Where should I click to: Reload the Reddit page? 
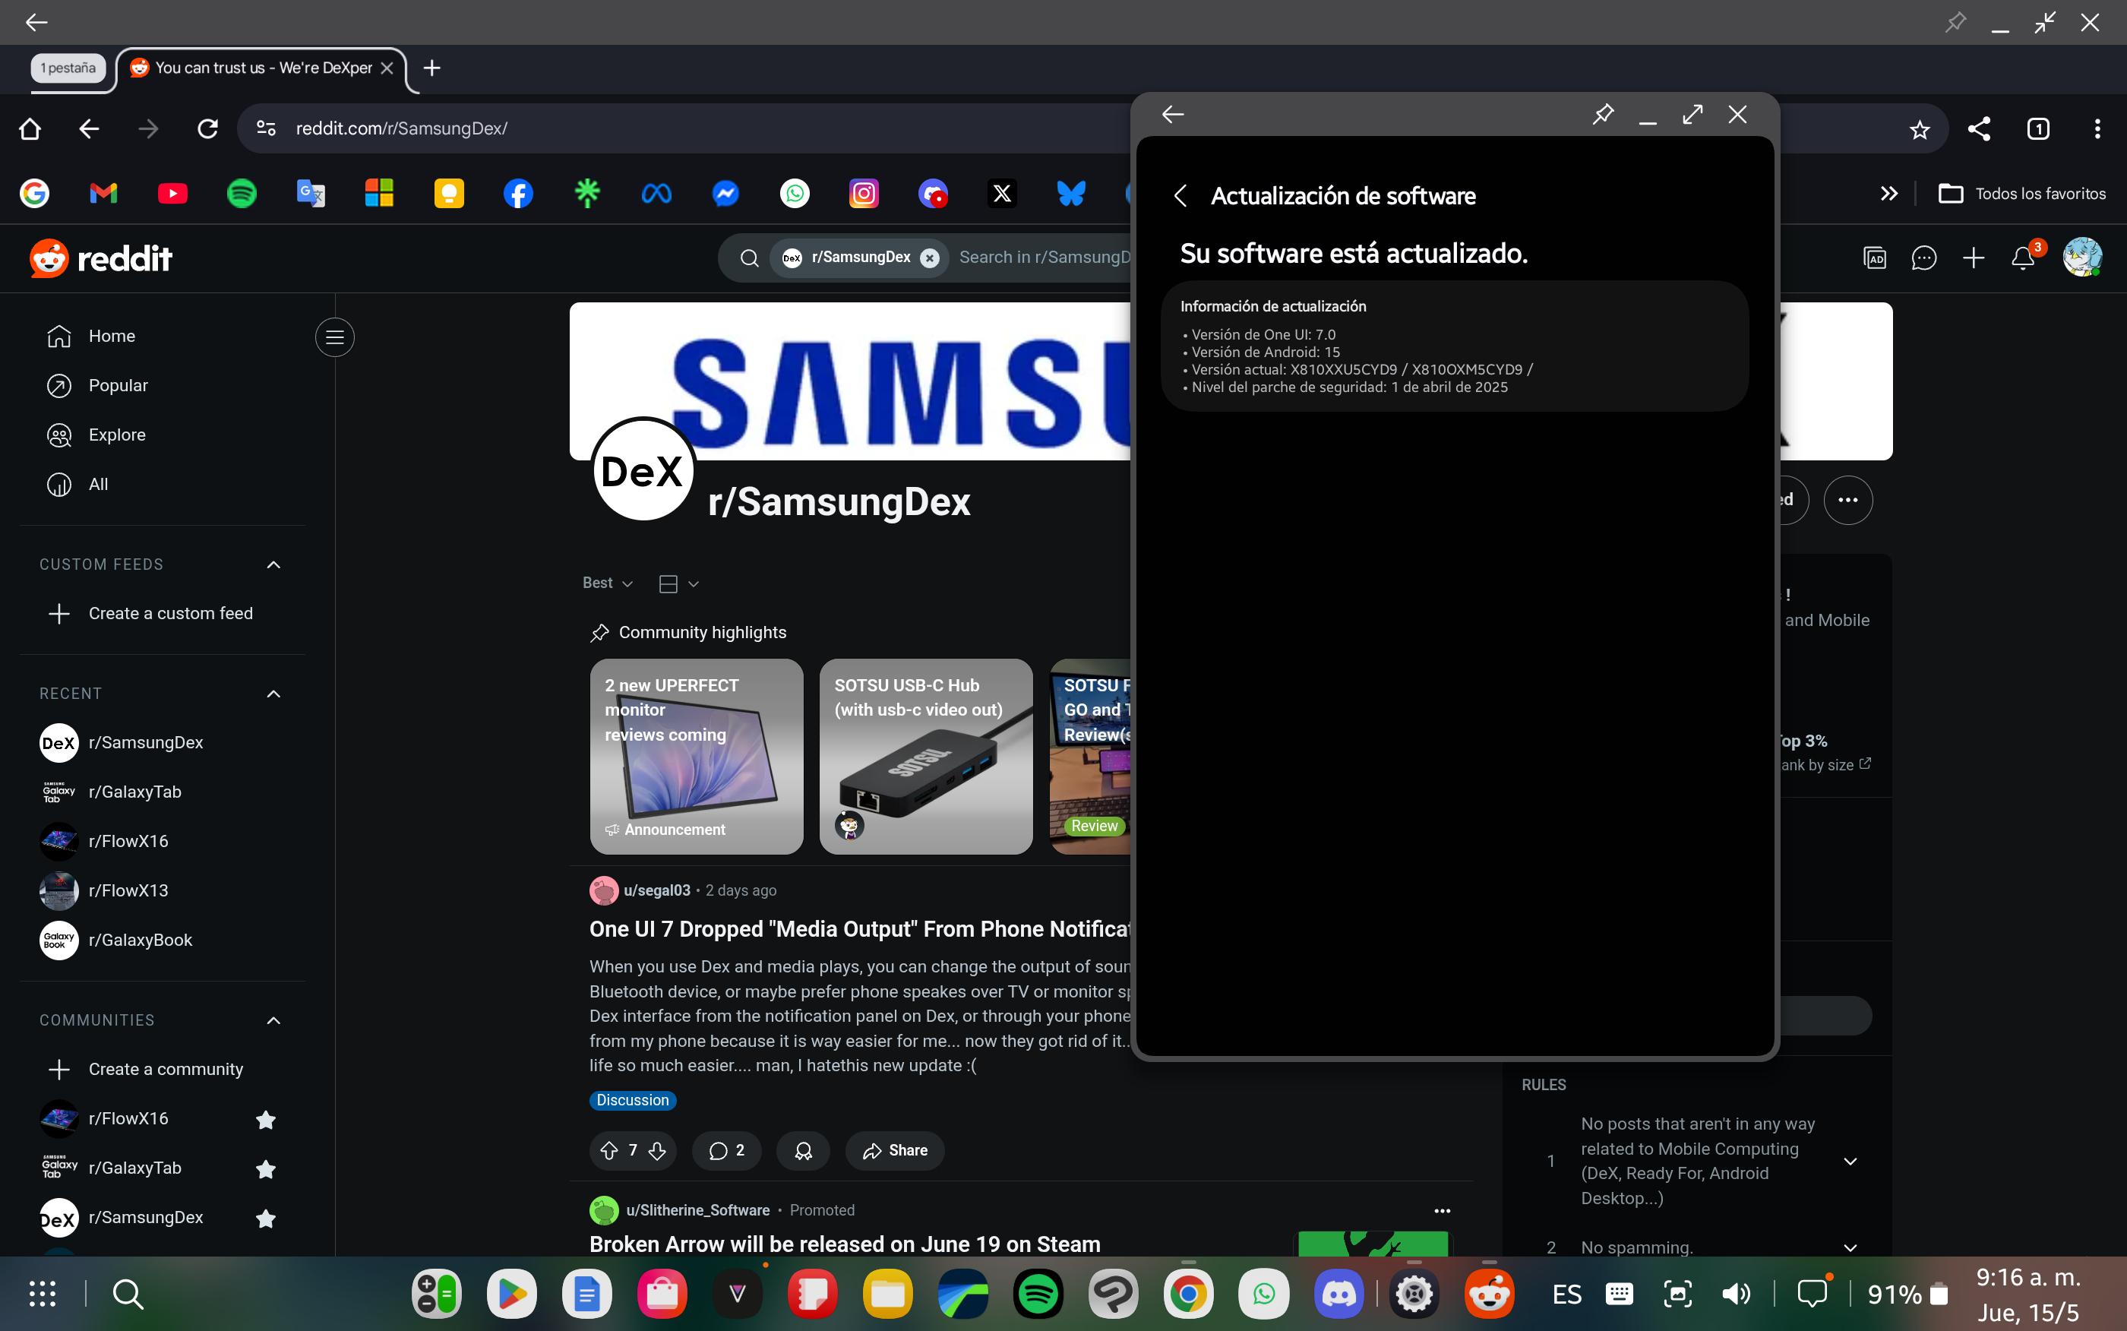[x=207, y=128]
